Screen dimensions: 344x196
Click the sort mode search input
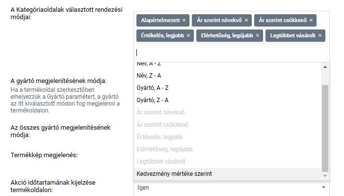(x=232, y=53)
